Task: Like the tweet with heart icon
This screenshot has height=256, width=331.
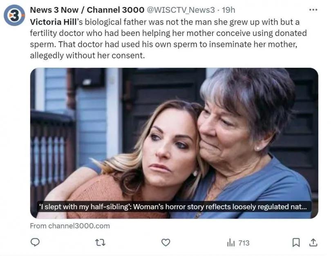Action: [165, 243]
